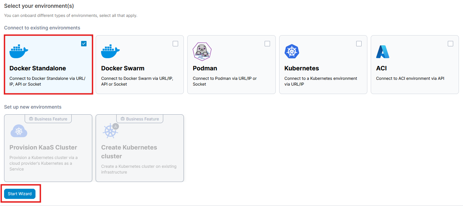Select the Docker Standalone whale icon

click(x=19, y=51)
